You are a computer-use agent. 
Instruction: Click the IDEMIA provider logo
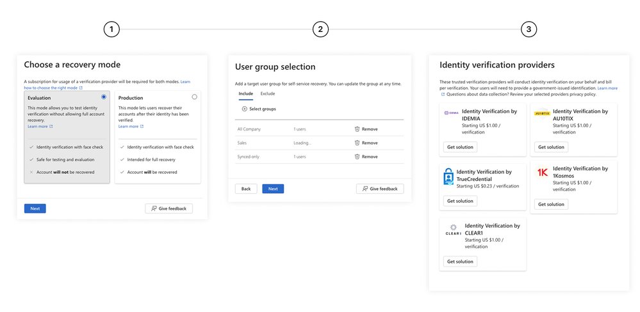[x=452, y=113]
